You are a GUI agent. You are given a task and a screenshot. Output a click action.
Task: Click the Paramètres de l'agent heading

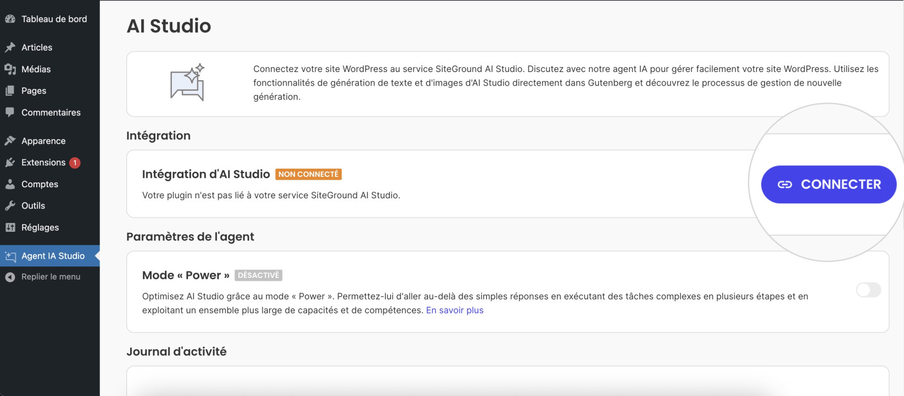tap(190, 237)
